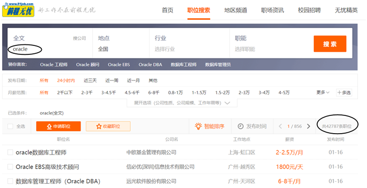367x188 pixels.
Task: Open the 无忧精英 nav tab
Action: click(346, 10)
